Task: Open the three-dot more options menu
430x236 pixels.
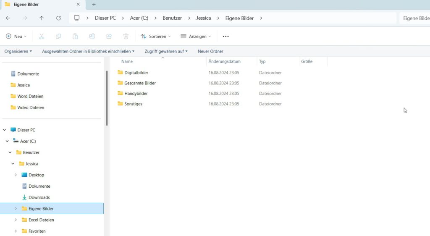Action: pyautogui.click(x=225, y=36)
